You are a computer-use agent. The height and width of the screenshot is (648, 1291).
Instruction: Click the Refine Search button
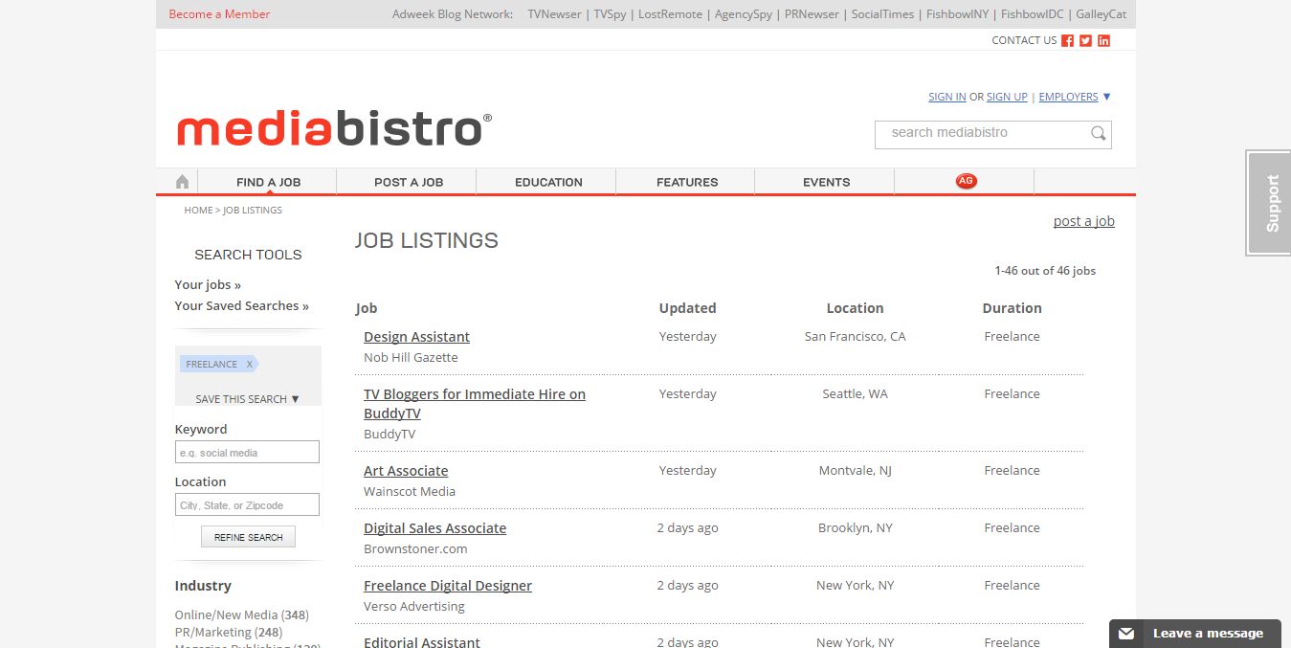click(249, 537)
